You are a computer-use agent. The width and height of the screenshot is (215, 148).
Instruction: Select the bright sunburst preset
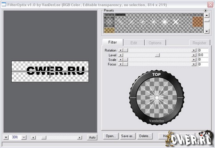[165, 21]
